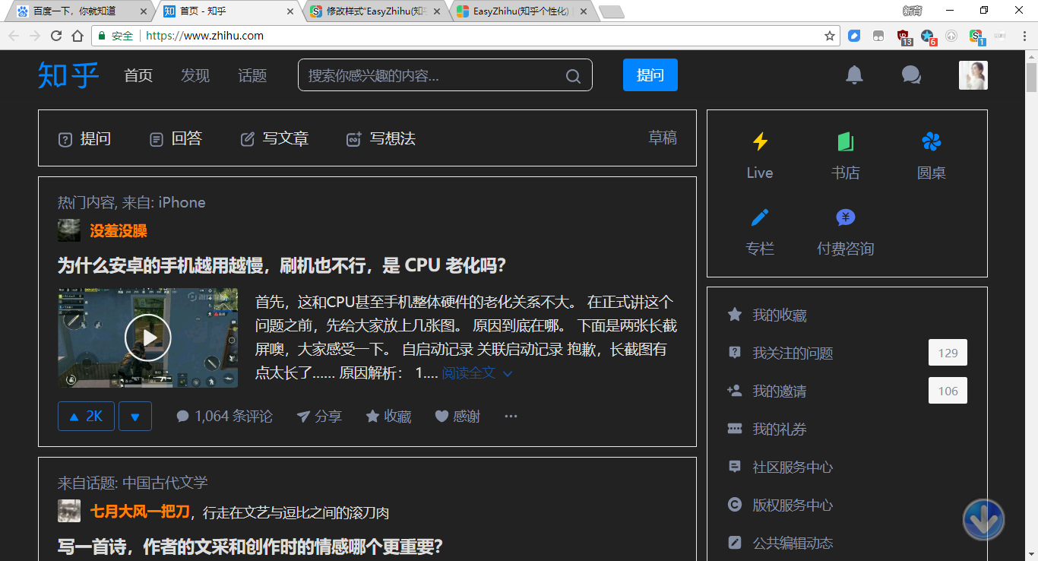Expand the 1,064 条评论 comments
Screen dimensions: 1038x561
224,417
